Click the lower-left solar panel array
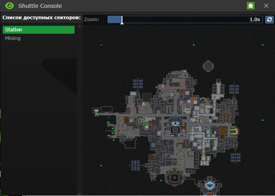Viewport: 275px width, 196px height. pos(135,165)
